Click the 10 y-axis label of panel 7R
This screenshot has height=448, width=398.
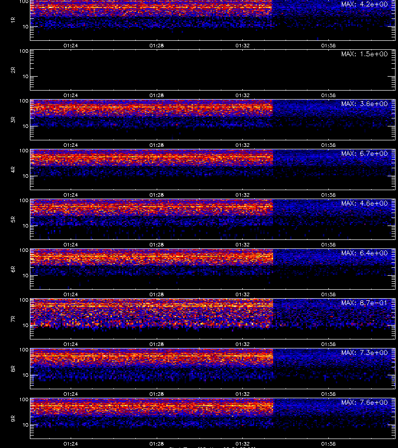(25, 325)
